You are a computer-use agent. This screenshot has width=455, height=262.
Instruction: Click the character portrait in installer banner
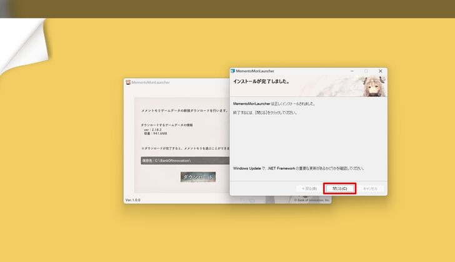click(374, 86)
